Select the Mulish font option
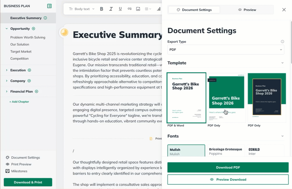 pyautogui.click(x=186, y=151)
